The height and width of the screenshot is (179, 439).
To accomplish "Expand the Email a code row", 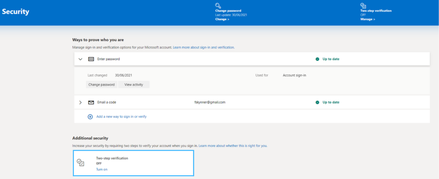I will coord(80,102).
